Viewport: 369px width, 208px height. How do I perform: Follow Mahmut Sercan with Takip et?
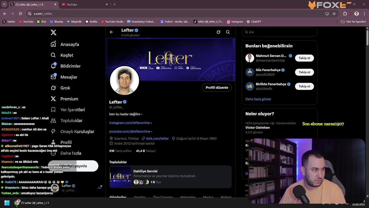click(304, 58)
